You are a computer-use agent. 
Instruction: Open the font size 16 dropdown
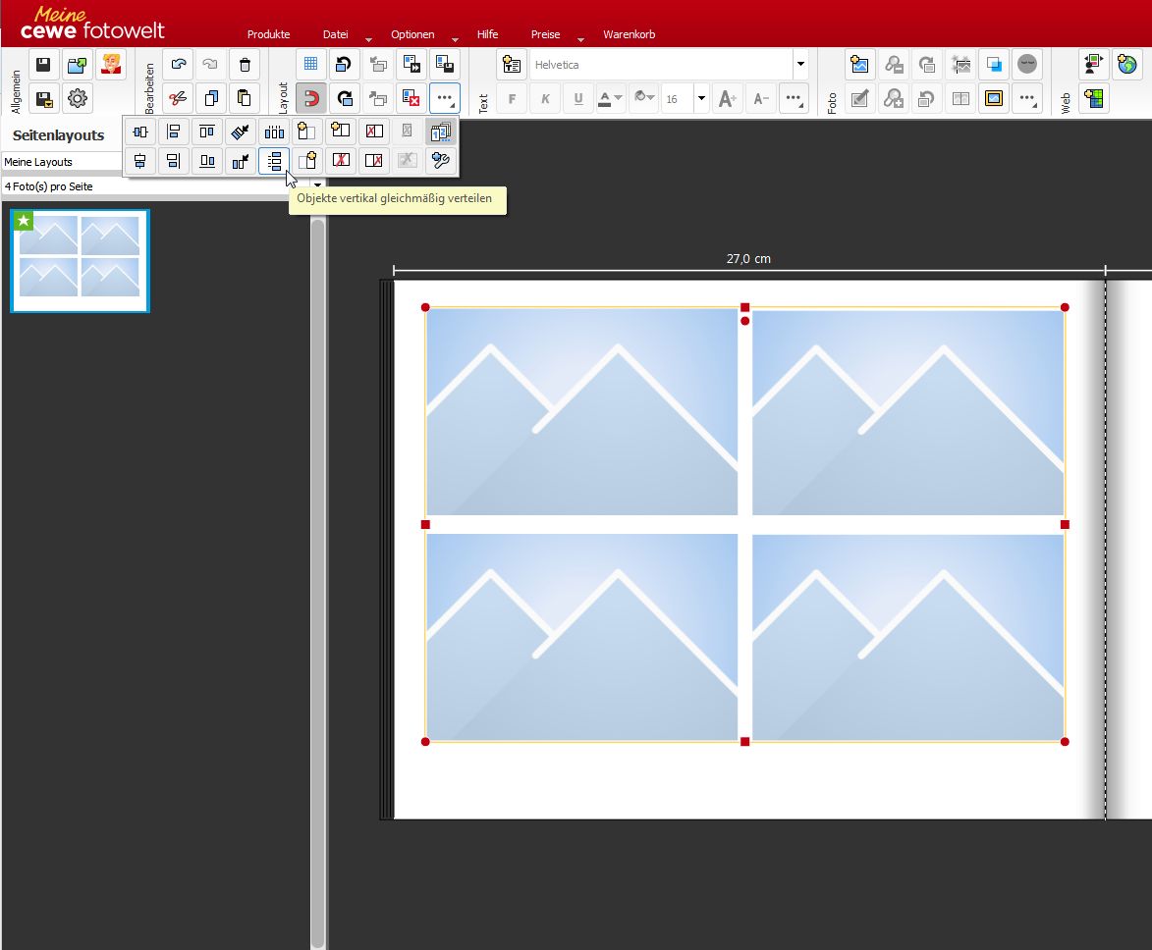click(701, 98)
